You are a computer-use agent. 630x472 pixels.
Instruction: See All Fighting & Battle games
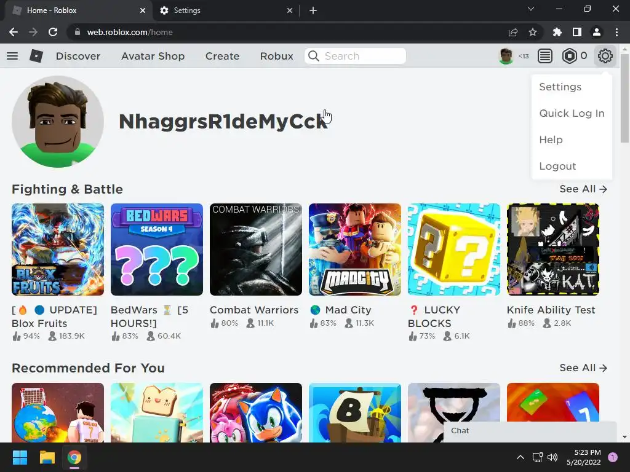[583, 189]
